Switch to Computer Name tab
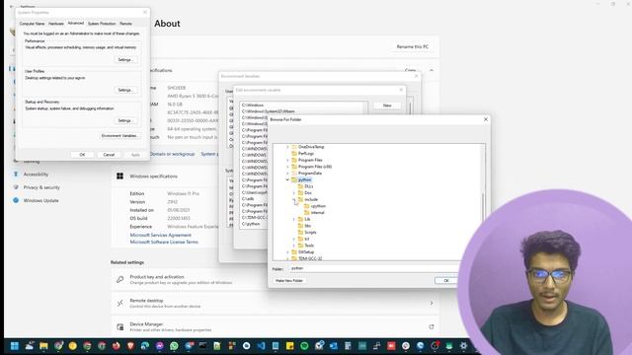632x355 pixels. [x=33, y=24]
